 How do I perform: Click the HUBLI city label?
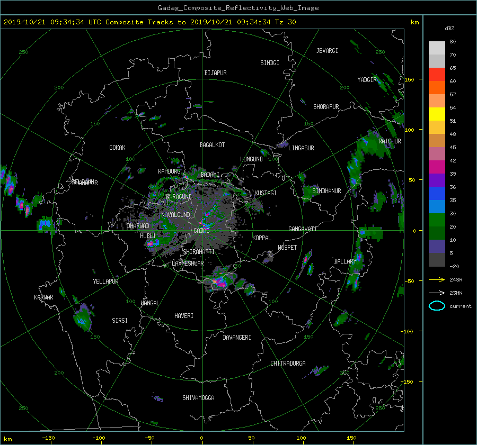[x=148, y=235]
